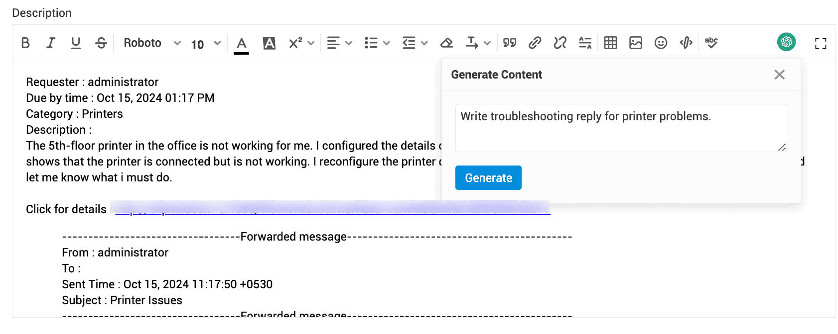Click the 'Category : Printers' line
Viewport: 838px width, 334px height.
coord(74,114)
